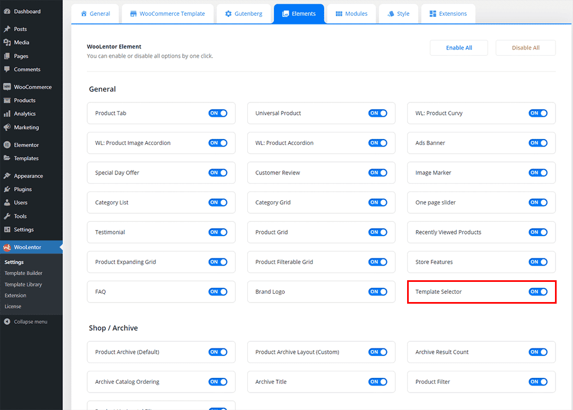Click the Templates folder icon
This screenshot has width=573, height=410.
(7, 158)
